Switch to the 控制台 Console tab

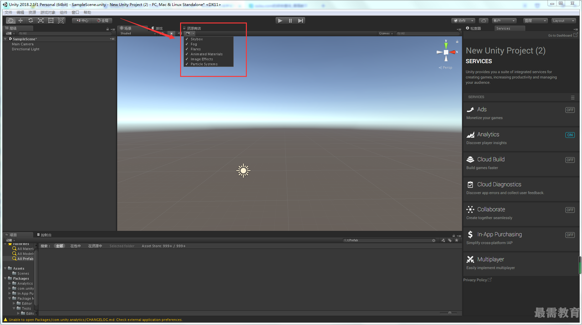point(44,235)
